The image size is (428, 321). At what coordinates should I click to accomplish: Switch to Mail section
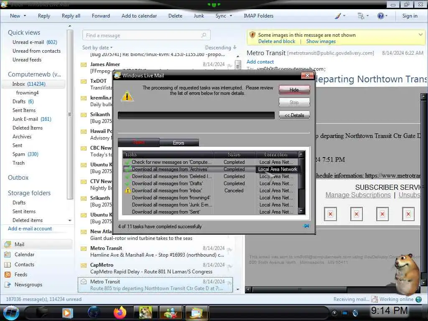coord(38,244)
